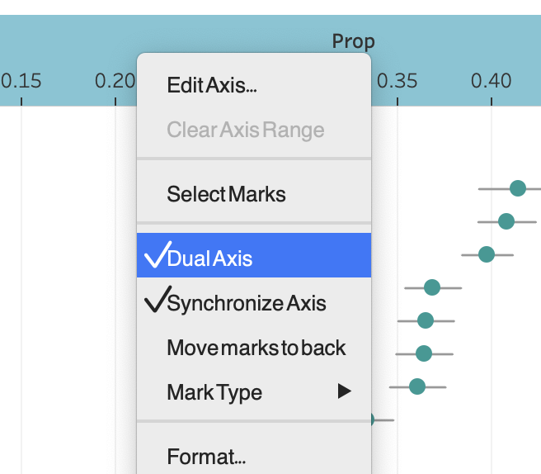The height and width of the screenshot is (474, 541).
Task: Choose Select Marks from the context menu
Action: tap(226, 194)
